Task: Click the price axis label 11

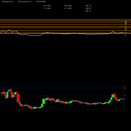Action: click(x=124, y=95)
